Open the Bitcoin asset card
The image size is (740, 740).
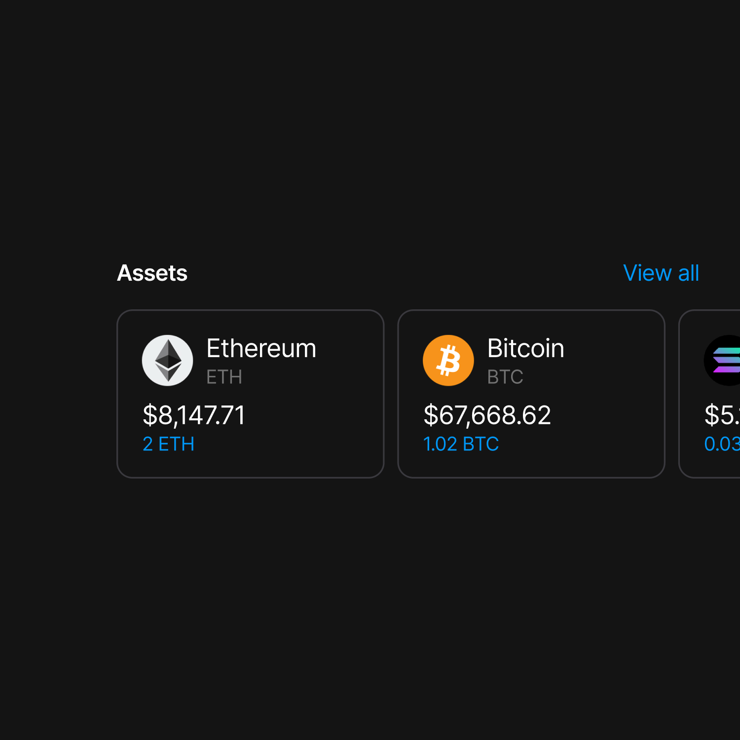pyautogui.click(x=531, y=394)
